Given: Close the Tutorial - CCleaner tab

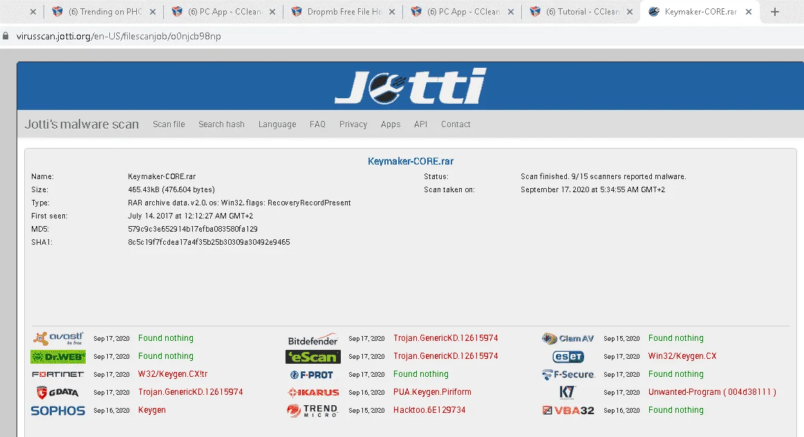Looking at the screenshot, I should coord(630,11).
